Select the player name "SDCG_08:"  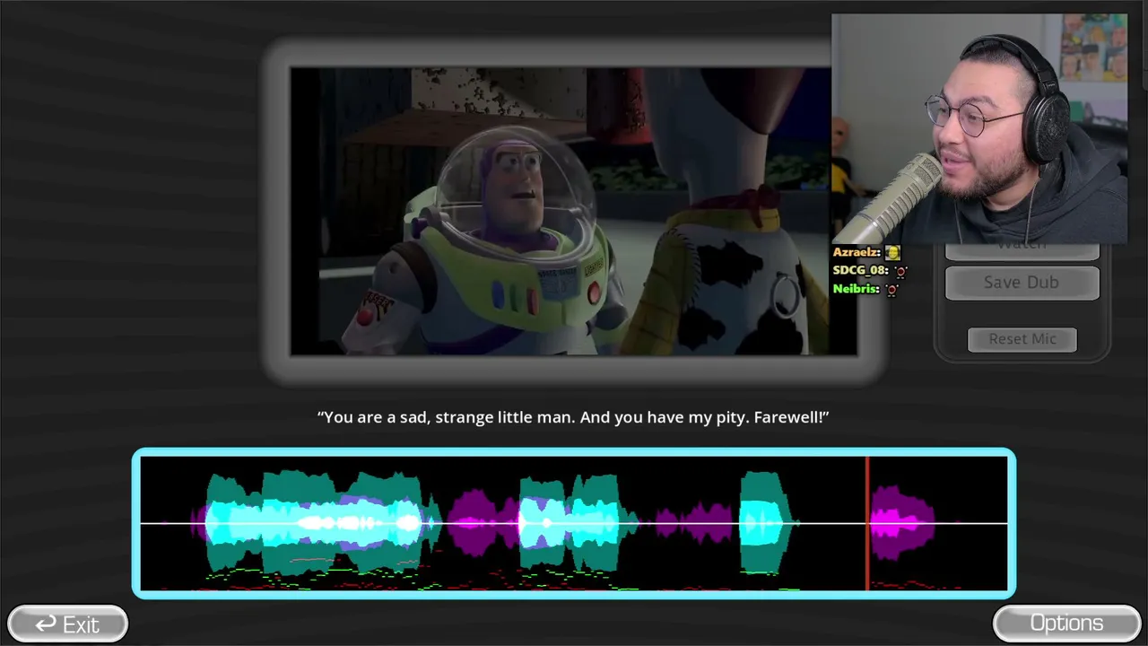[861, 271]
